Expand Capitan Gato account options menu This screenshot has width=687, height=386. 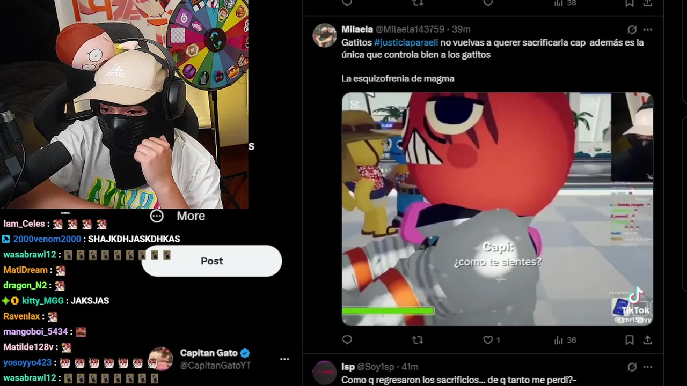pyautogui.click(x=284, y=359)
